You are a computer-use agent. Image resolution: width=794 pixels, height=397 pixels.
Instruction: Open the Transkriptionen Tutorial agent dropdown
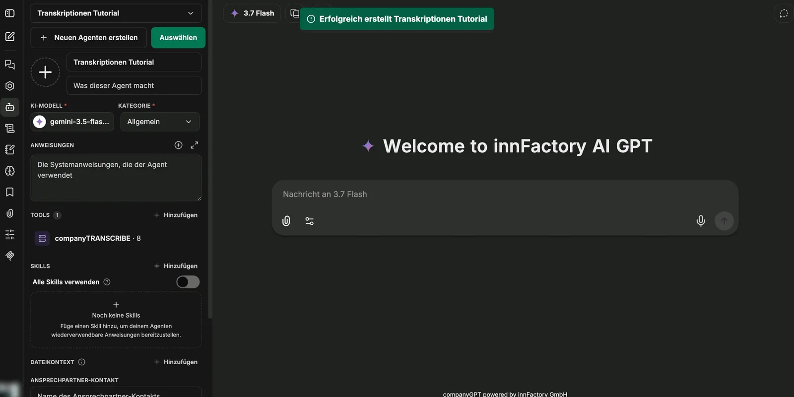click(116, 13)
